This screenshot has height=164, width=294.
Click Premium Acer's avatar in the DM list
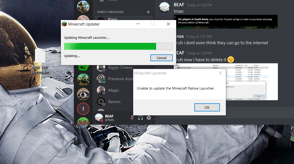pyautogui.click(x=101, y=79)
